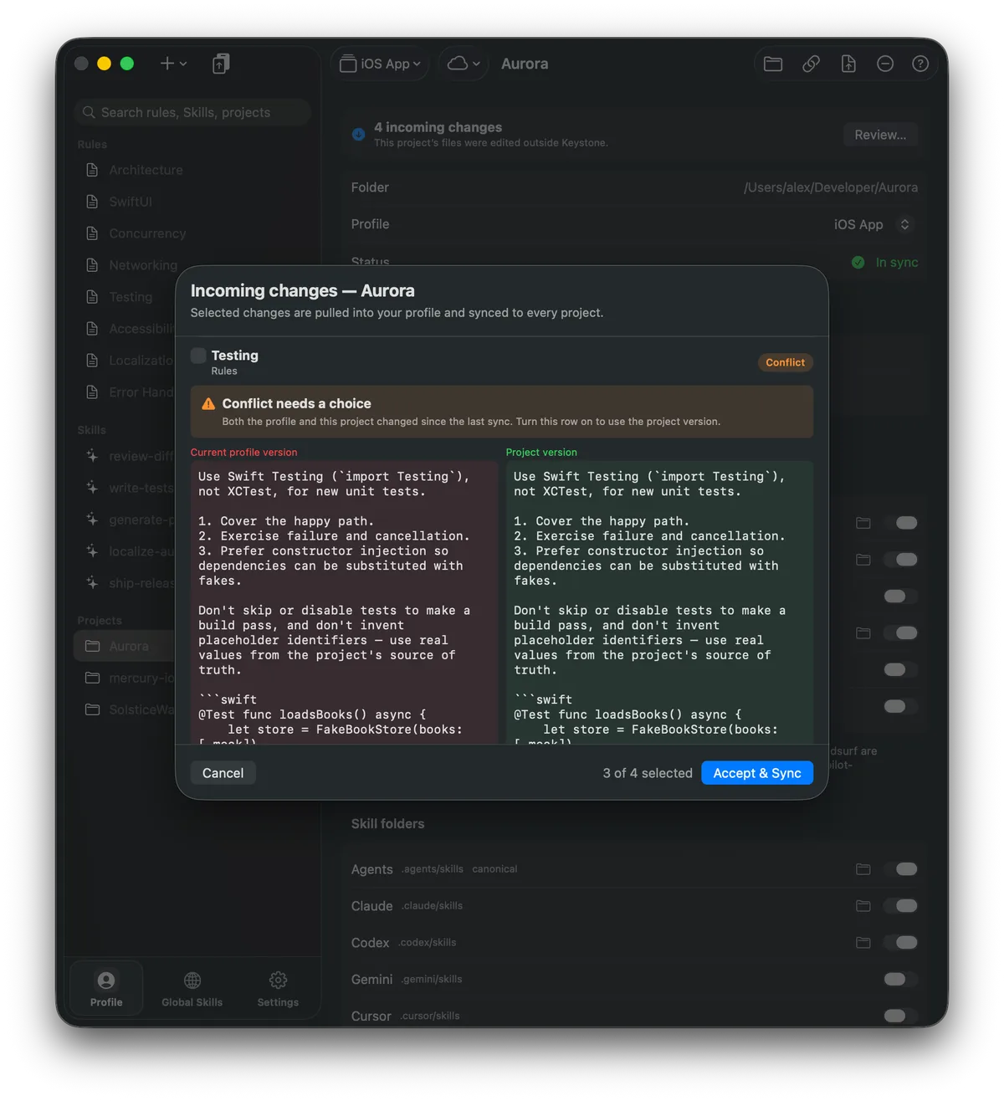Open project folder via toolbar folder icon
Screen dimensions: 1004x1101
[x=773, y=64]
